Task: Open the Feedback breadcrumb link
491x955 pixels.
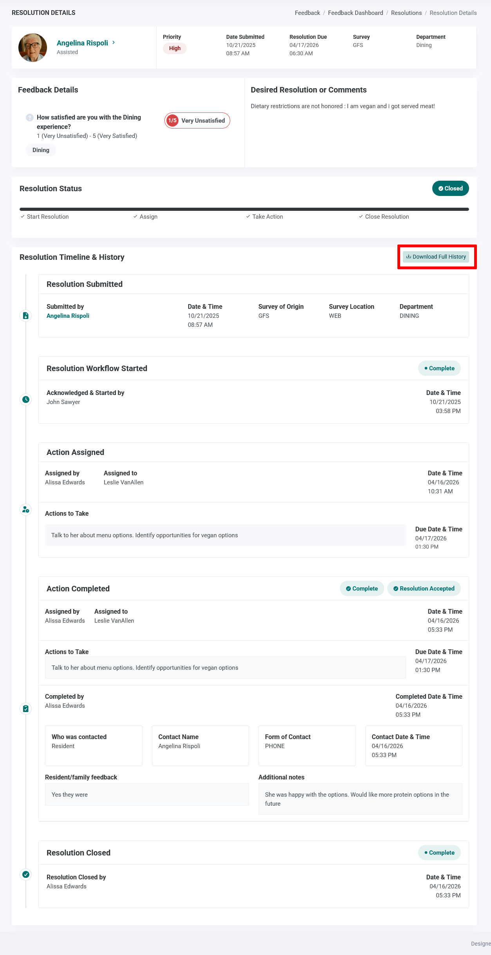Action: pyautogui.click(x=307, y=13)
